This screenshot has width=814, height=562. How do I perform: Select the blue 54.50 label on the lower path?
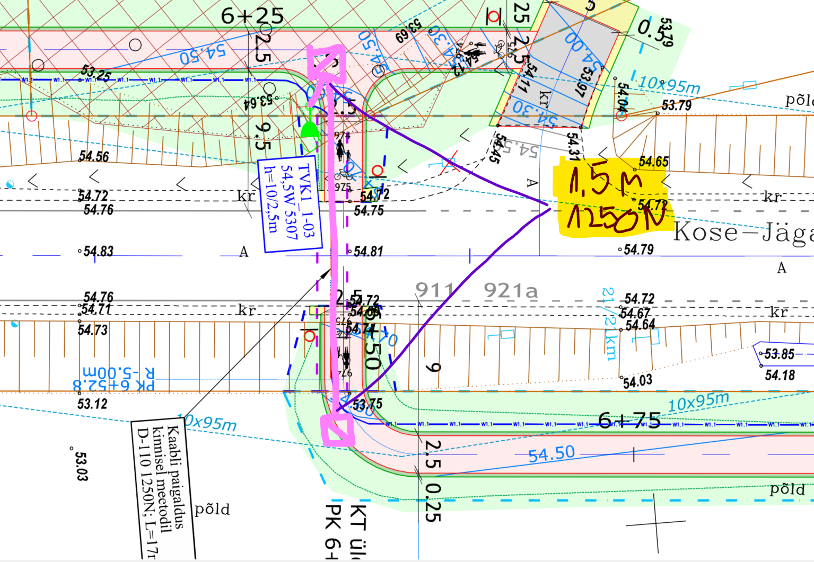tap(552, 454)
